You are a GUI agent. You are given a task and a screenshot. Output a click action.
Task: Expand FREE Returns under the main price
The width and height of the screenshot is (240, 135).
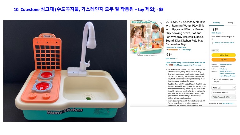click(x=171, y=59)
